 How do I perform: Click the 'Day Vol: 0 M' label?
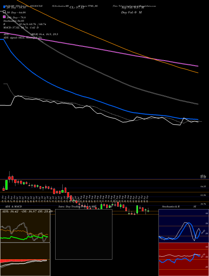tap(131, 12)
